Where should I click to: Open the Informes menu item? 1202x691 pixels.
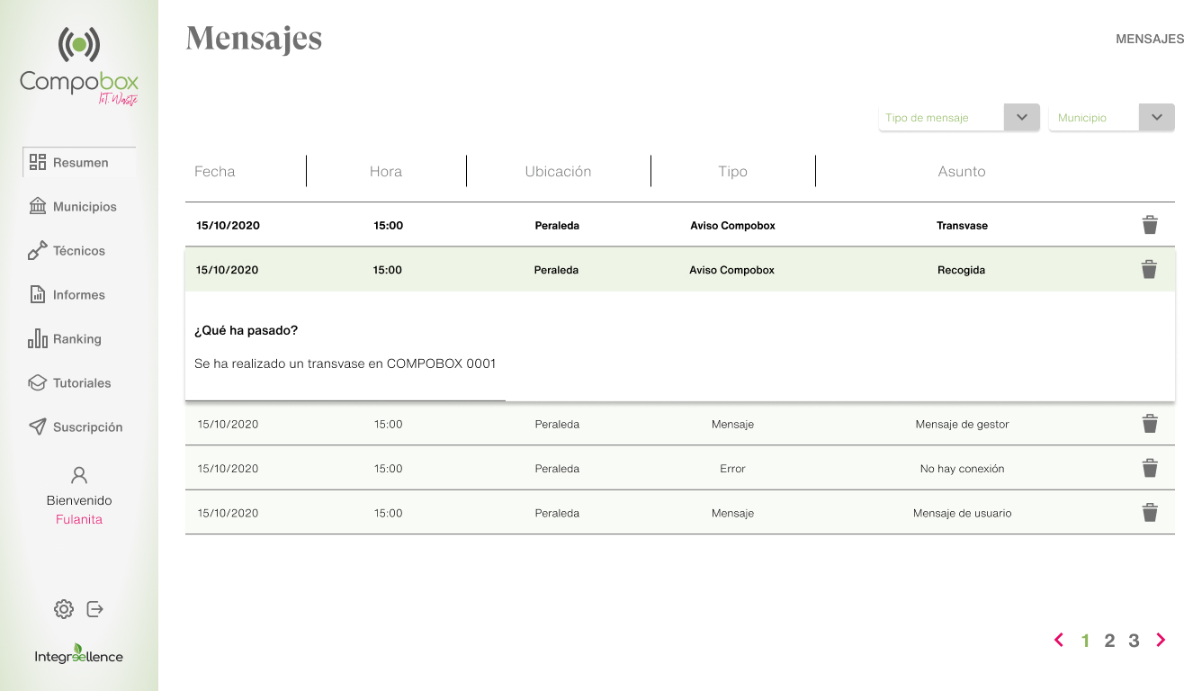(78, 295)
